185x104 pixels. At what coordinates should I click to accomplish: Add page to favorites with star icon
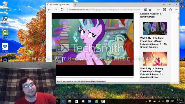[x=150, y=10]
